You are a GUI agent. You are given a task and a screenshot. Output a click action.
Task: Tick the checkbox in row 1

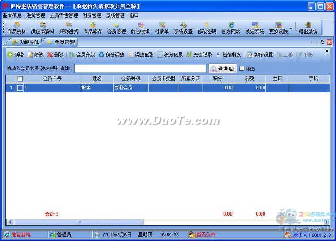point(20,88)
